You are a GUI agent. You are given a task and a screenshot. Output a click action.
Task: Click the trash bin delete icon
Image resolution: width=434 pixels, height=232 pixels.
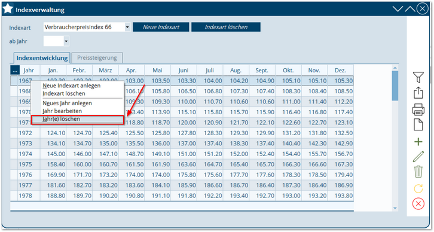[418, 172]
